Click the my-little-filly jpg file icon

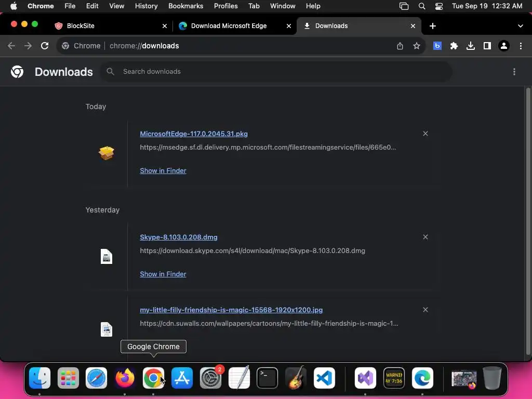(107, 329)
